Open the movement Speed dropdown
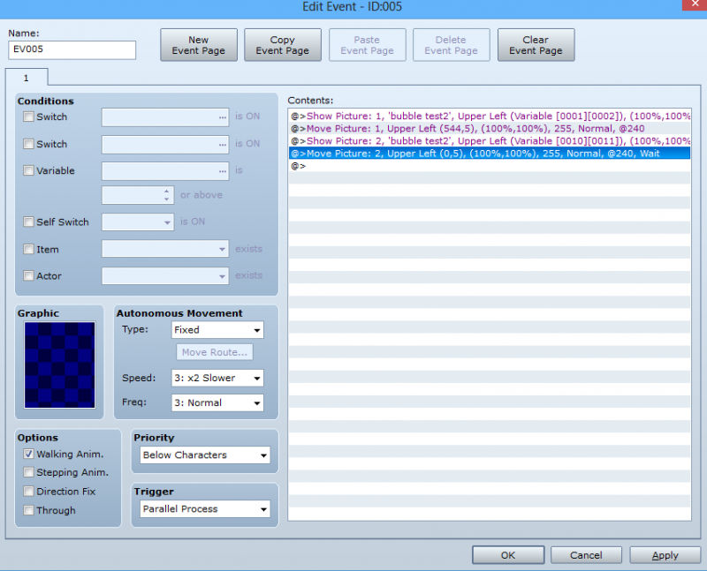This screenshot has width=707, height=571. click(x=217, y=378)
